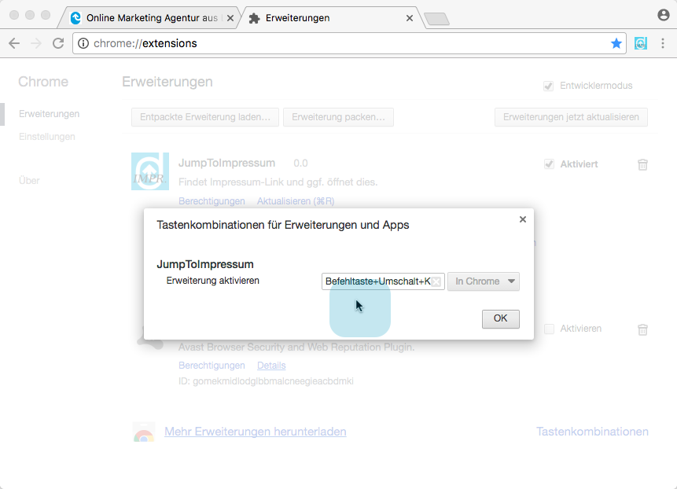Click the browser back arrow
Screen dimensions: 677x489
point(14,43)
